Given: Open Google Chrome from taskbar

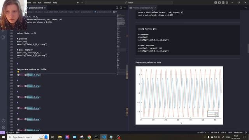Looking at the screenshot, I should click(89, 137).
